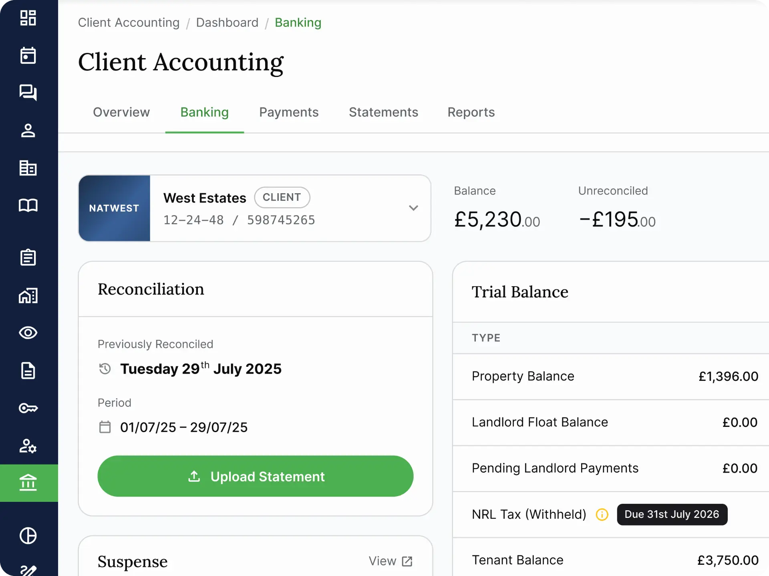769x576 pixels.
Task: Select the bank accounting icon in sidebar
Action: coord(29,483)
